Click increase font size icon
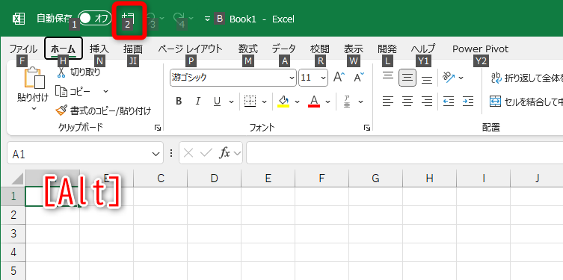 [x=339, y=77]
